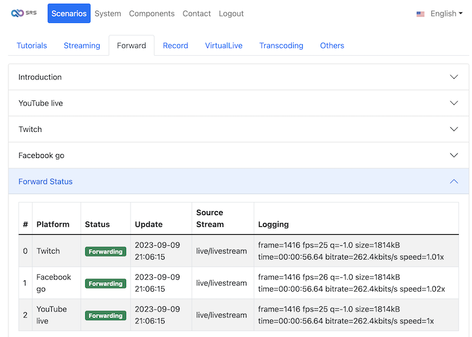
Task: Switch to the Tutorials tab
Action: click(31, 45)
